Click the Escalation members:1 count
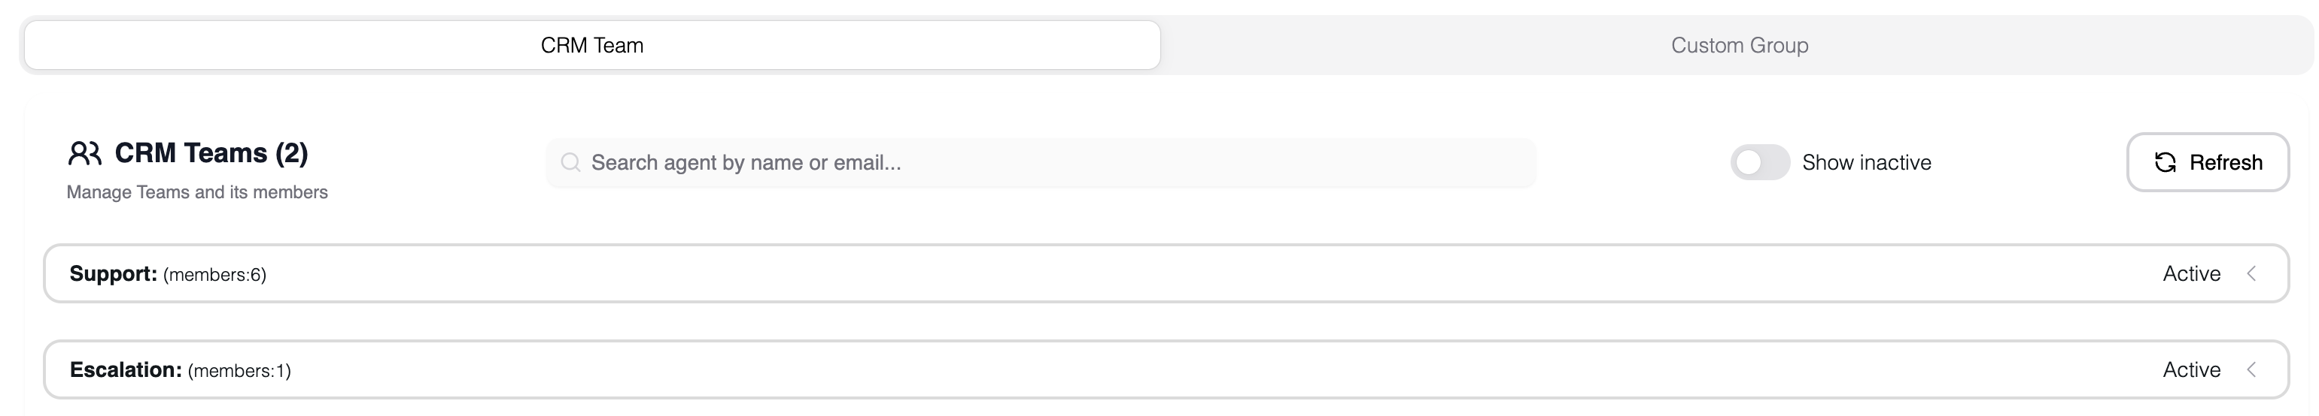The height and width of the screenshot is (416, 2319). pos(239,371)
